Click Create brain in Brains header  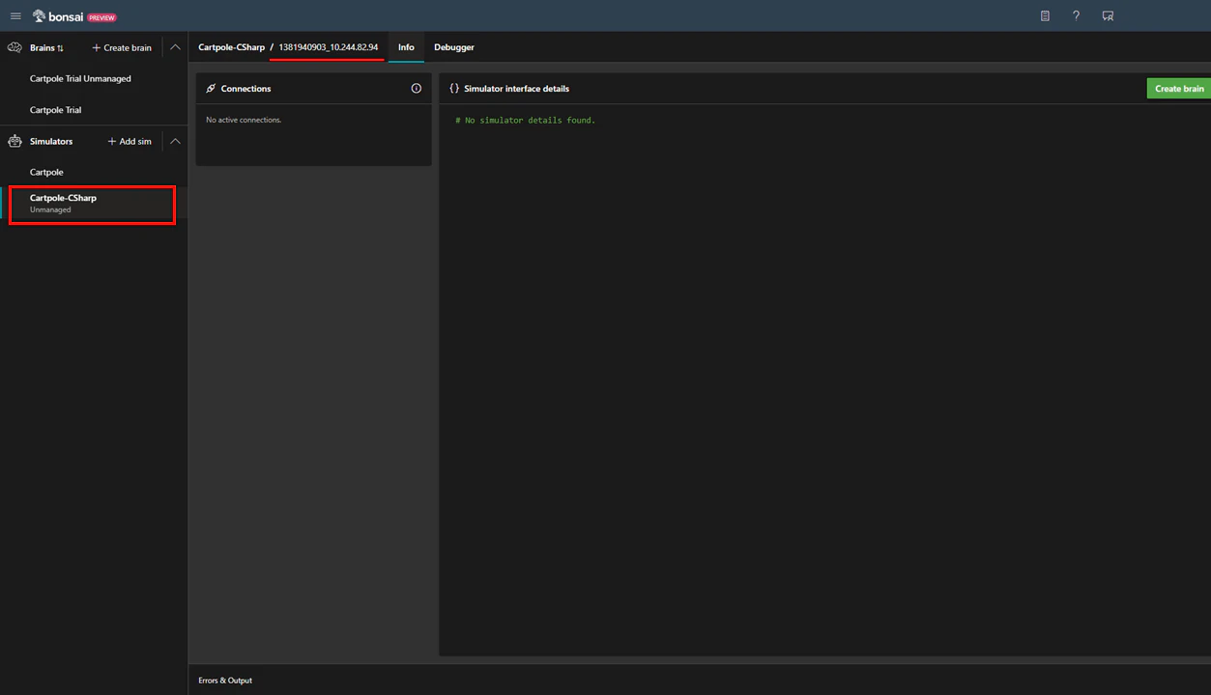[122, 47]
